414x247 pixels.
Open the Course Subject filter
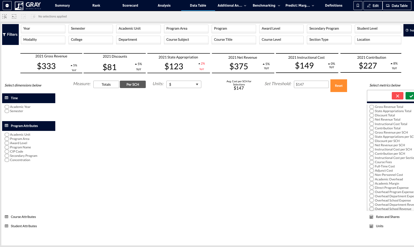186,40
